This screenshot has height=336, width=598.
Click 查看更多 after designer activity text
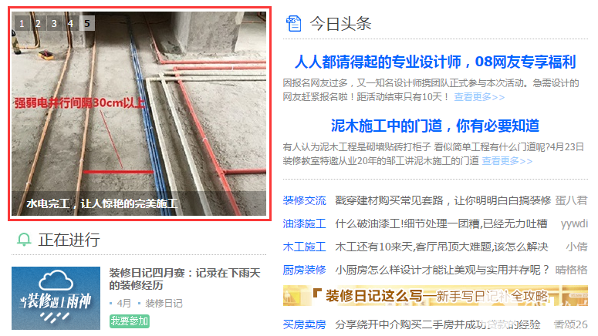pyautogui.click(x=479, y=97)
